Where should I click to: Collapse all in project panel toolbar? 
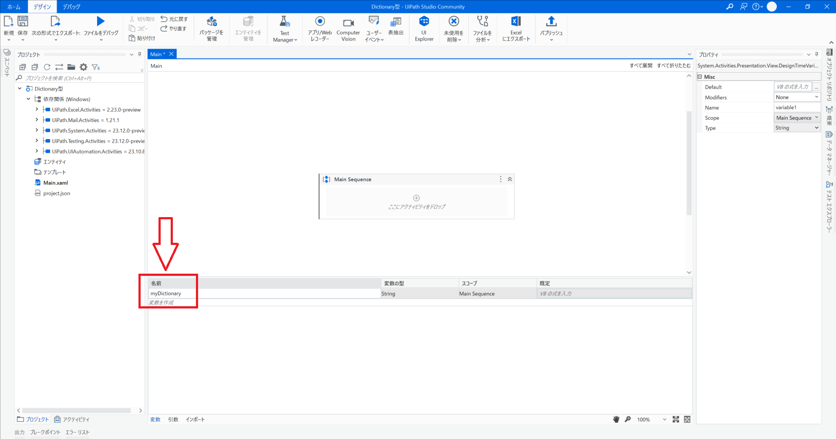tap(35, 67)
